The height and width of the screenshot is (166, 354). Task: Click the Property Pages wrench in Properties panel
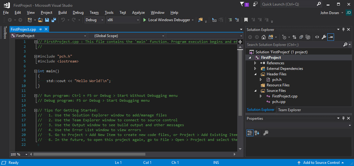(266, 133)
